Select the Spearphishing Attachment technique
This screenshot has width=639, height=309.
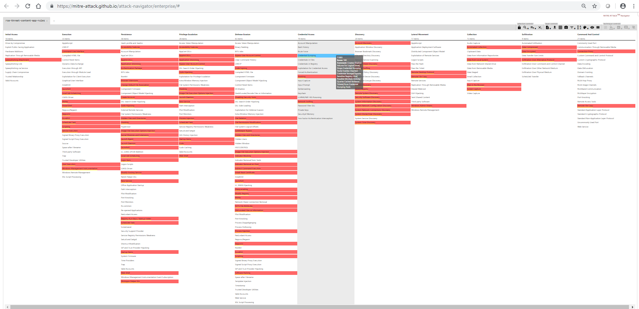click(x=33, y=60)
